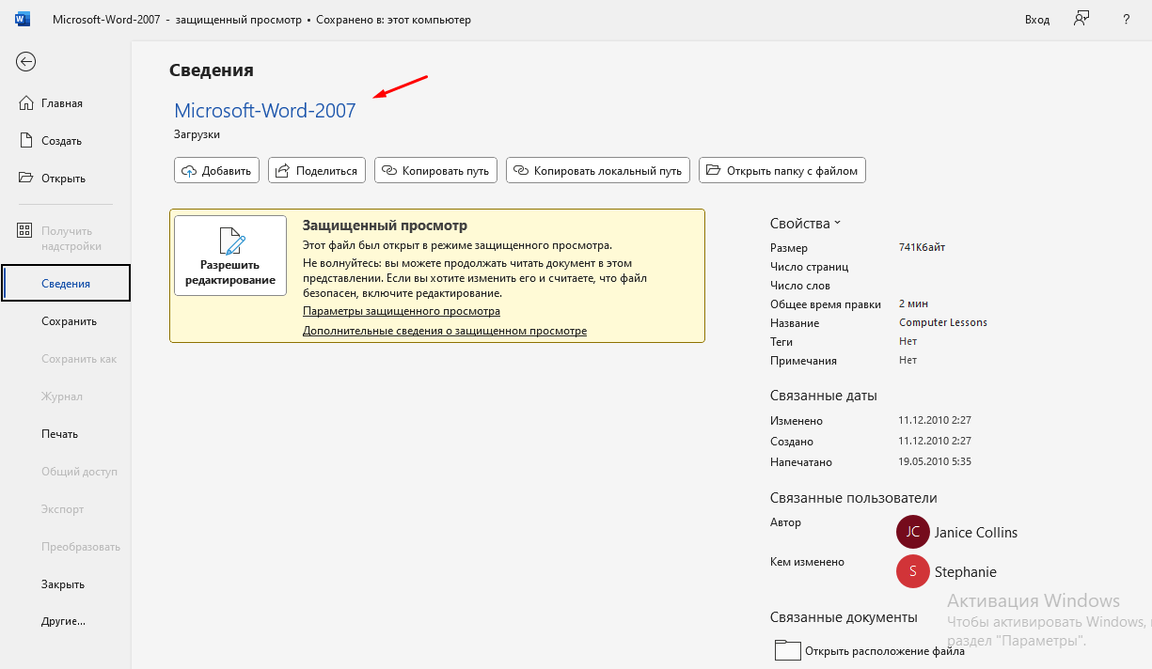Image resolution: width=1152 pixels, height=669 pixels.
Task: Click the folder icon beside Открыть расположение файла
Action: 787,650
